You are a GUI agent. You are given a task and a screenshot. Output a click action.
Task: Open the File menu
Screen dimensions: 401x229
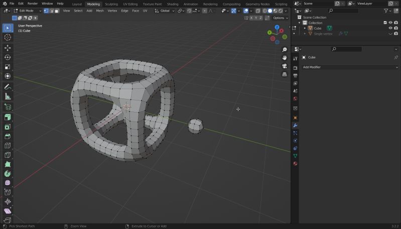pyautogui.click(x=12, y=4)
